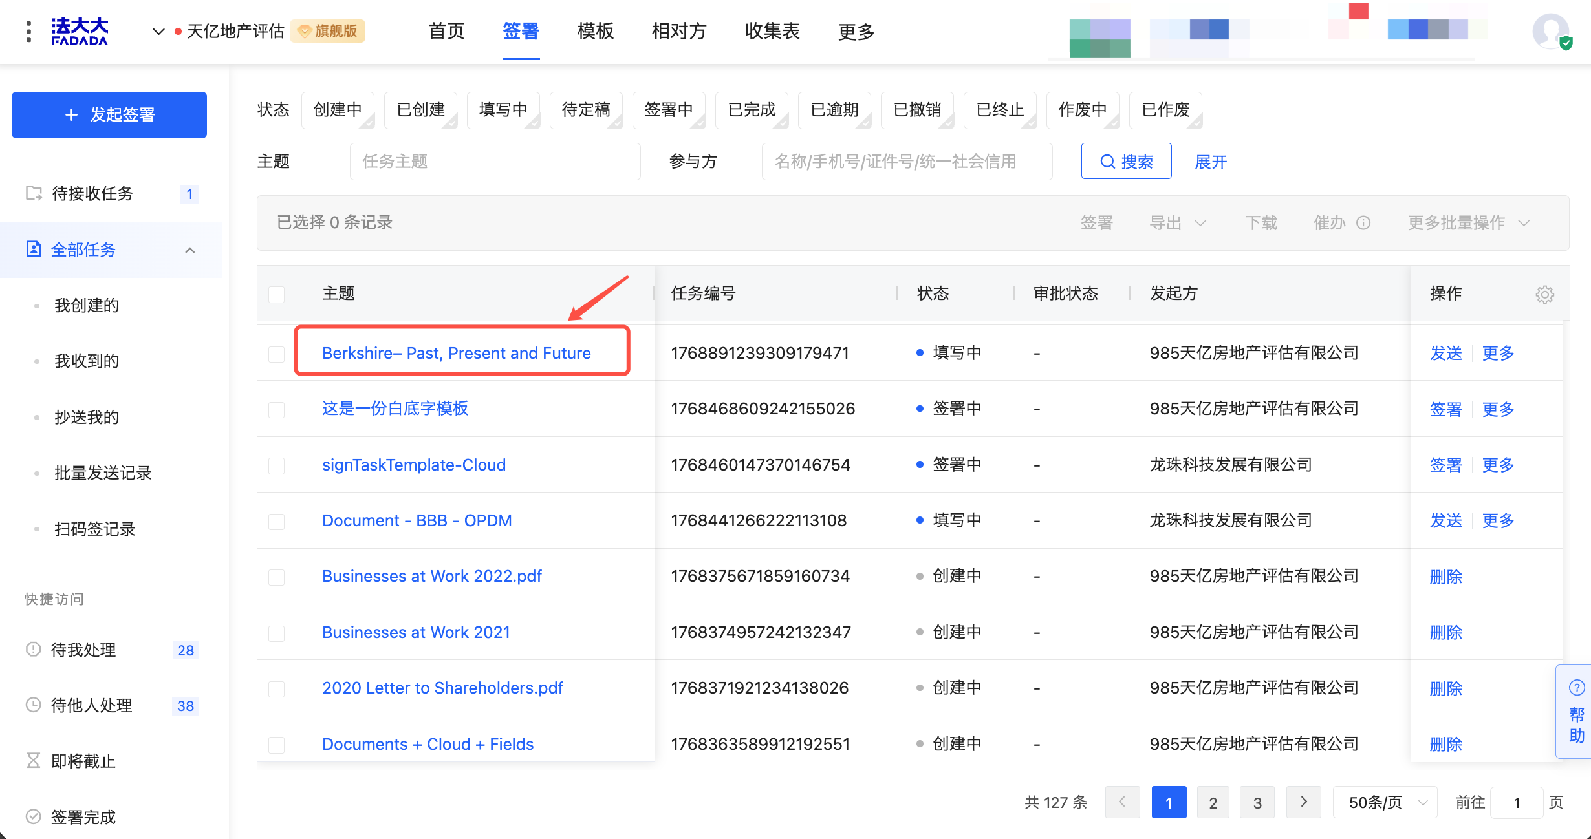This screenshot has width=1591, height=839.
Task: Click the info icon beside 催办
Action: click(x=1363, y=223)
